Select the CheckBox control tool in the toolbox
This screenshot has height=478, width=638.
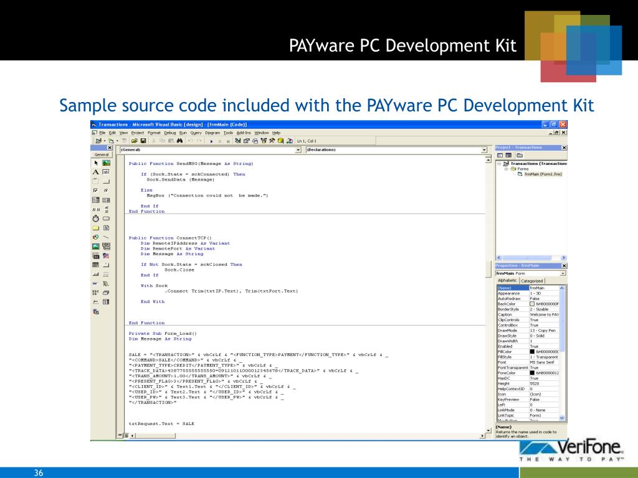pyautogui.click(x=96, y=190)
